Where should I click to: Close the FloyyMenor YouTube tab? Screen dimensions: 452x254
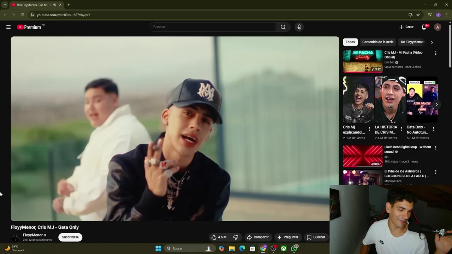pyautogui.click(x=60, y=5)
